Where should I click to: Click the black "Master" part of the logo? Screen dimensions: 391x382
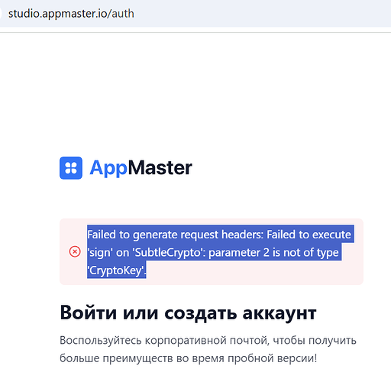coord(160,168)
